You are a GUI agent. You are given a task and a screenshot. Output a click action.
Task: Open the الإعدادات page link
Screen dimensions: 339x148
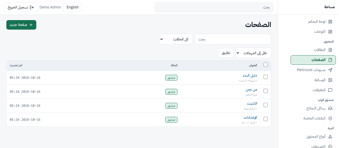pyautogui.click(x=251, y=117)
